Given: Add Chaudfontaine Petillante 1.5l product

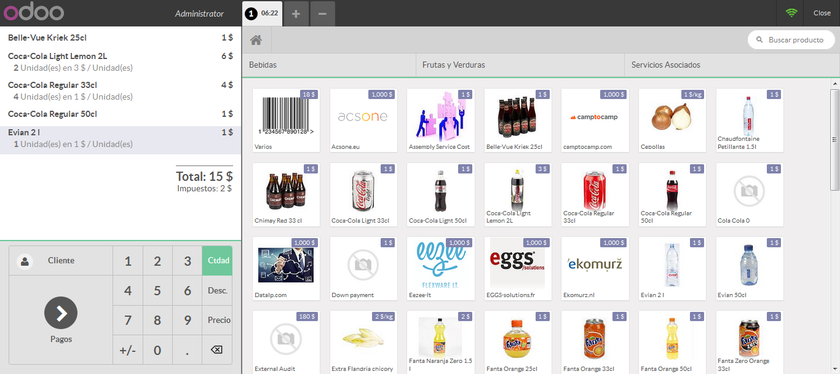Looking at the screenshot, I should tap(750, 120).
